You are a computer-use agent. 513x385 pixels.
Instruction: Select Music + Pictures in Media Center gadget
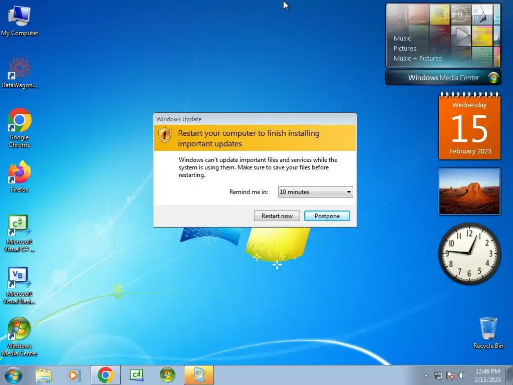coord(417,58)
